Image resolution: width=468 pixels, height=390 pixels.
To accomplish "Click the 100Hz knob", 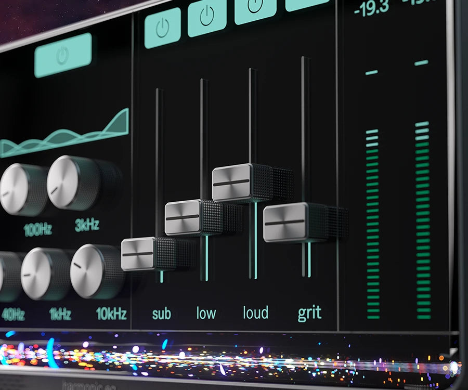I will [x=22, y=189].
